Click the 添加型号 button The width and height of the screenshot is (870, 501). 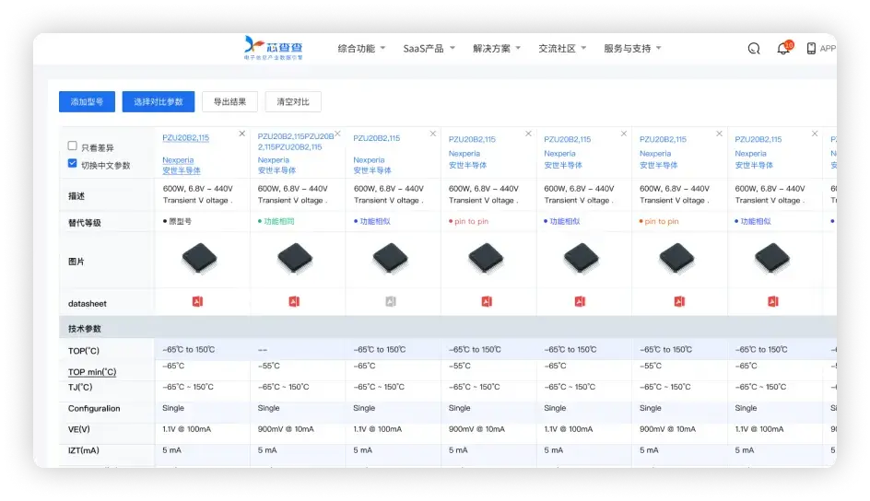(88, 102)
